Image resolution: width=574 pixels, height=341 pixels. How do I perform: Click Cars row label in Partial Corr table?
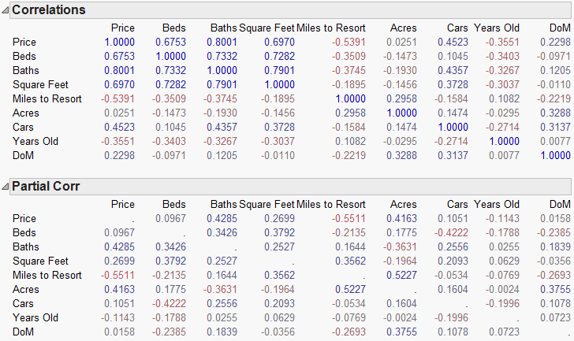point(23,304)
